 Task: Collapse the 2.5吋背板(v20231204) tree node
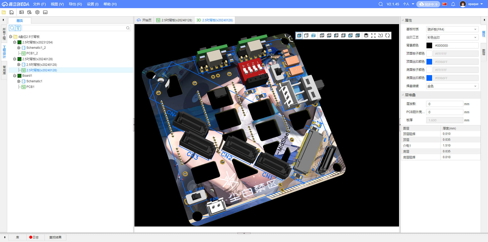pos(15,42)
